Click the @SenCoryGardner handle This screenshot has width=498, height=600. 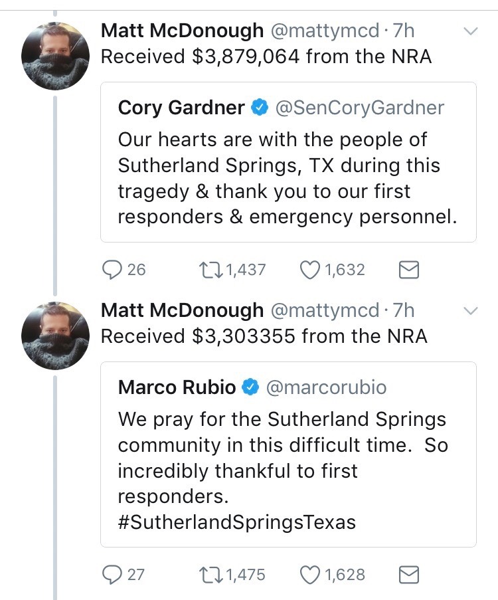(x=359, y=107)
